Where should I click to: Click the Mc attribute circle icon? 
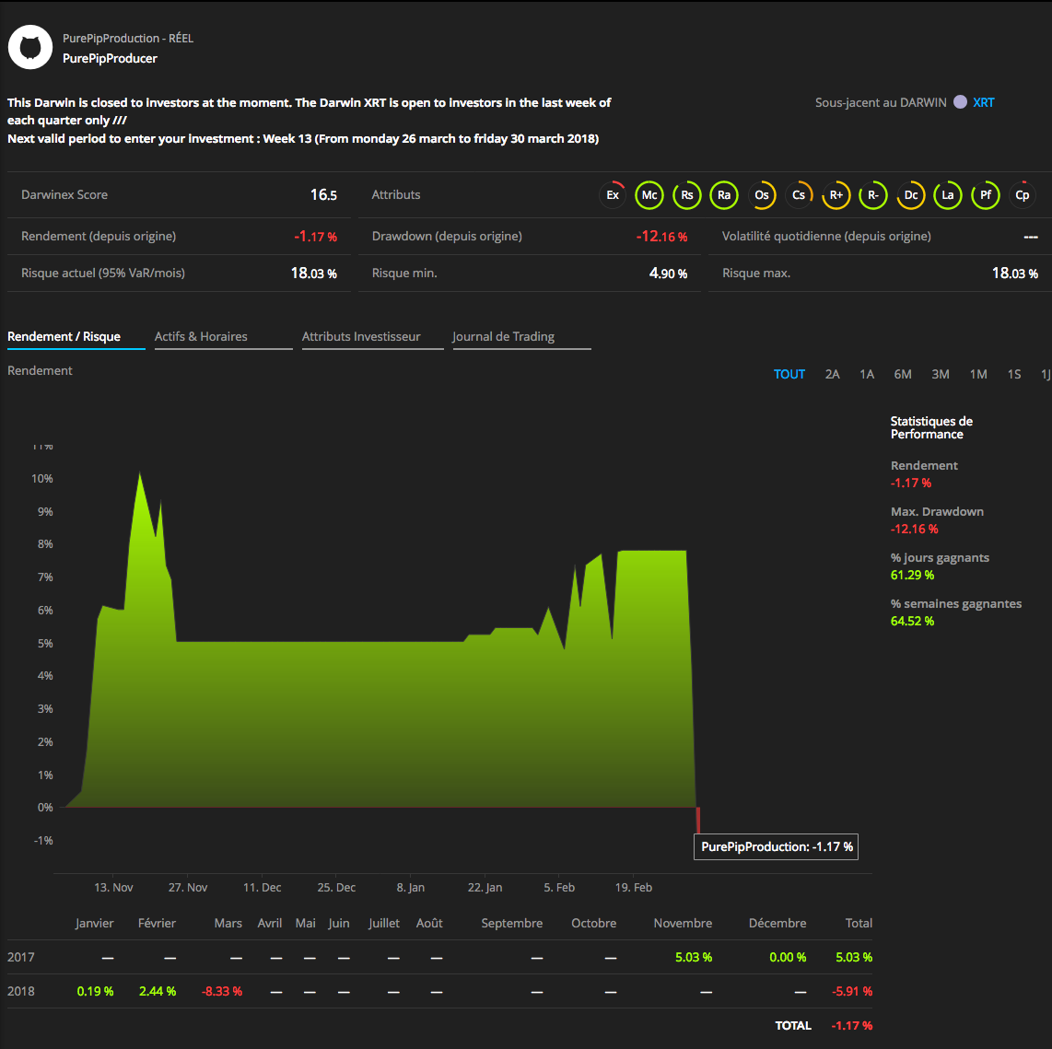(649, 195)
